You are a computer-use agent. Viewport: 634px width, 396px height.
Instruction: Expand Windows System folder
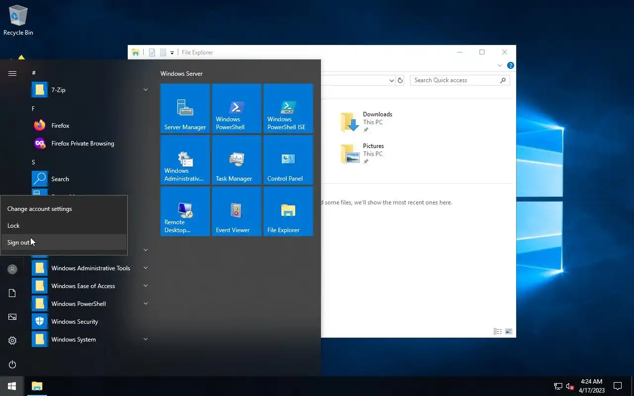146,339
